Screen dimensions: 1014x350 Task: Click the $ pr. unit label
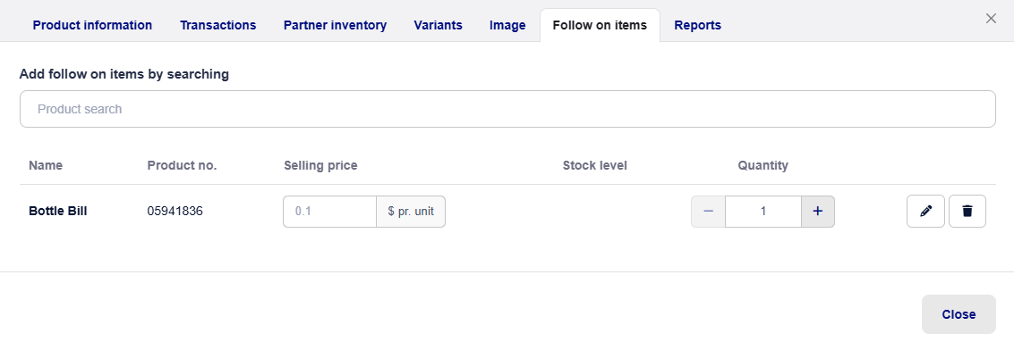pyautogui.click(x=411, y=212)
